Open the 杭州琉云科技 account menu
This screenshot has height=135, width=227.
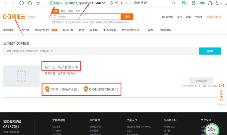[213, 17]
